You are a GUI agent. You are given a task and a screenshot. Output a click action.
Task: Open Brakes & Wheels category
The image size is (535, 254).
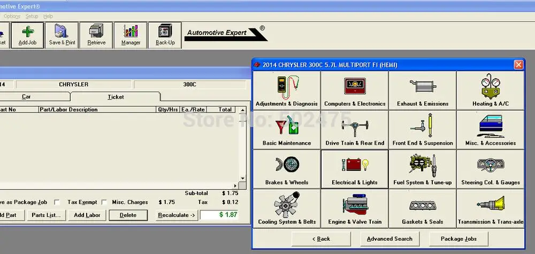[x=287, y=169]
